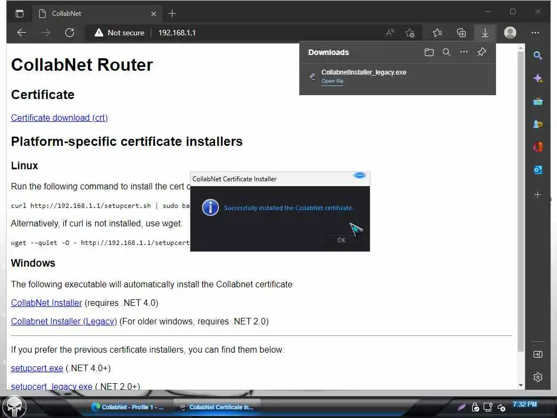Viewport: 557px width, 418px height.
Task: Download Collabnet Installer (Legacy) link
Action: pyautogui.click(x=64, y=321)
